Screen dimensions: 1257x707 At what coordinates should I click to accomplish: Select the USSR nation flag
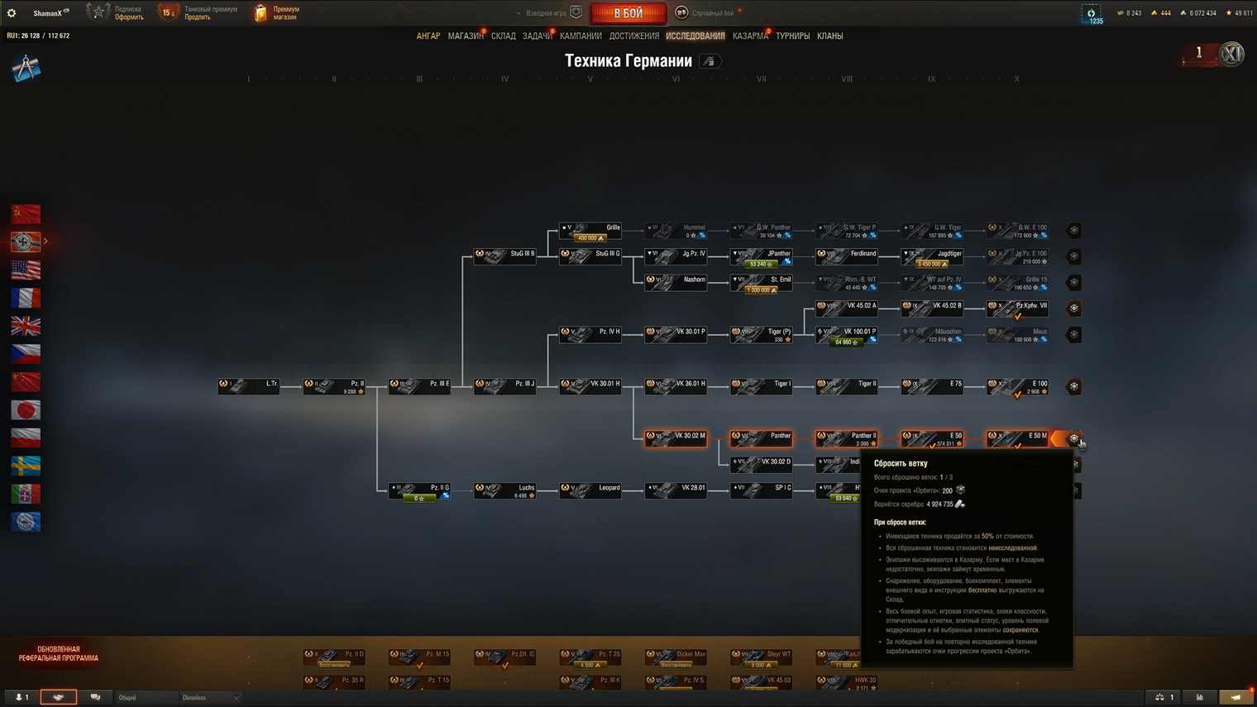pos(26,214)
